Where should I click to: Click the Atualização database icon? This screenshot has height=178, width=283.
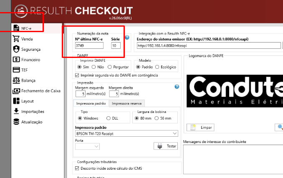16,122
